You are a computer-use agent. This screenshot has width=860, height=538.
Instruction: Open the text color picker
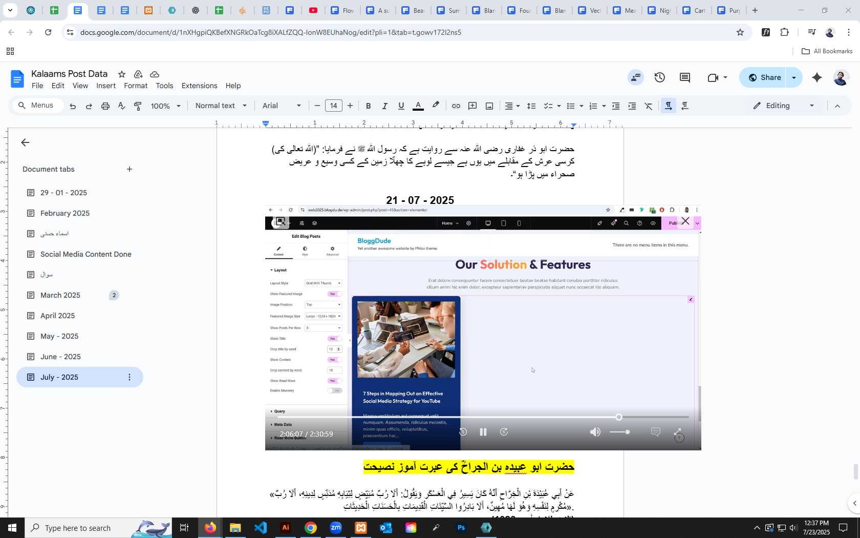coord(418,106)
